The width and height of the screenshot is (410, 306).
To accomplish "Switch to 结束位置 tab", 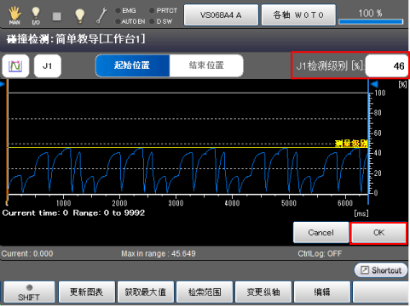I will click(x=206, y=65).
